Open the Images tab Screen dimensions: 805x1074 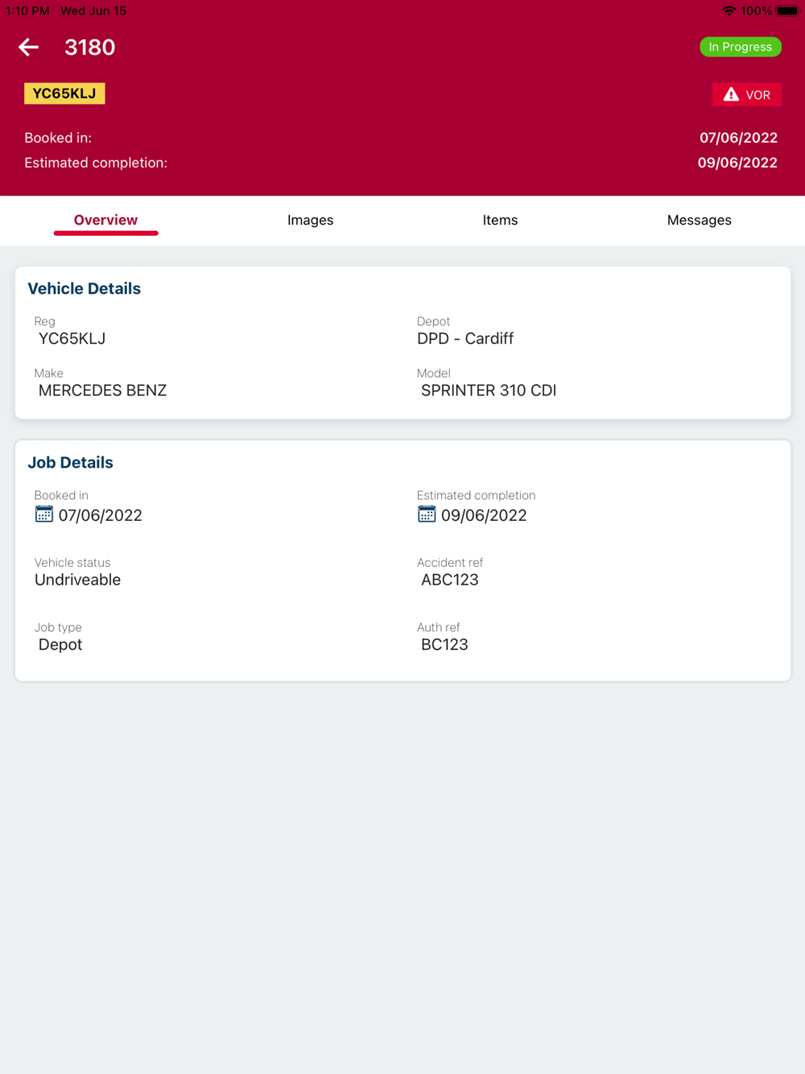pyautogui.click(x=310, y=220)
